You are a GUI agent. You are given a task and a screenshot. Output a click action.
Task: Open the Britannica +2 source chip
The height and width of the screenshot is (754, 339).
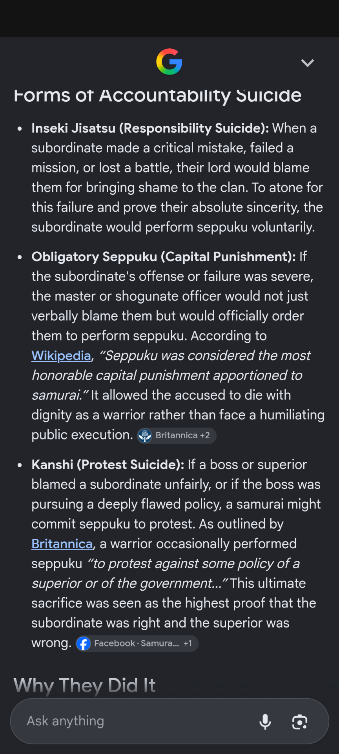(x=177, y=436)
